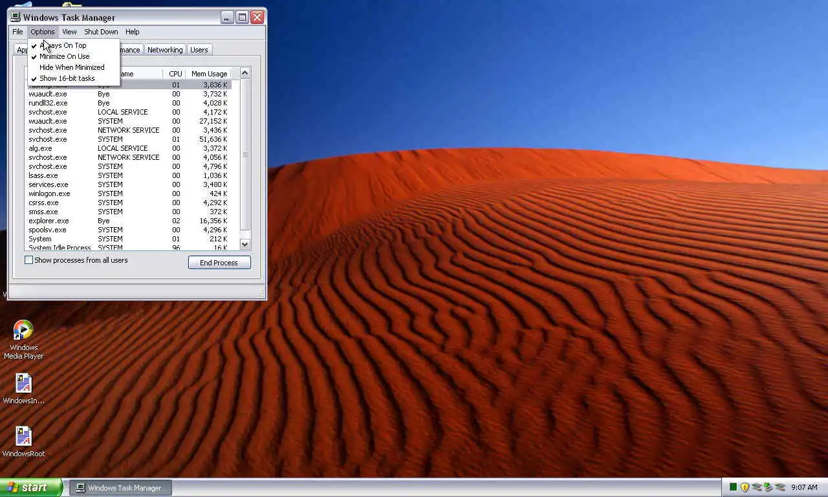Select the lsass.exe process row
This screenshot has height=497, width=828.
pyautogui.click(x=128, y=175)
